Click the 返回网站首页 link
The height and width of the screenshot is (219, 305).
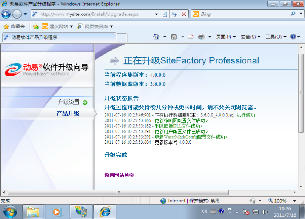point(119,175)
